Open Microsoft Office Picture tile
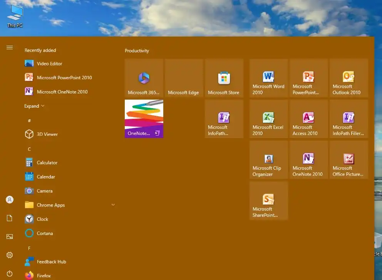This screenshot has height=280, width=382. [x=348, y=160]
